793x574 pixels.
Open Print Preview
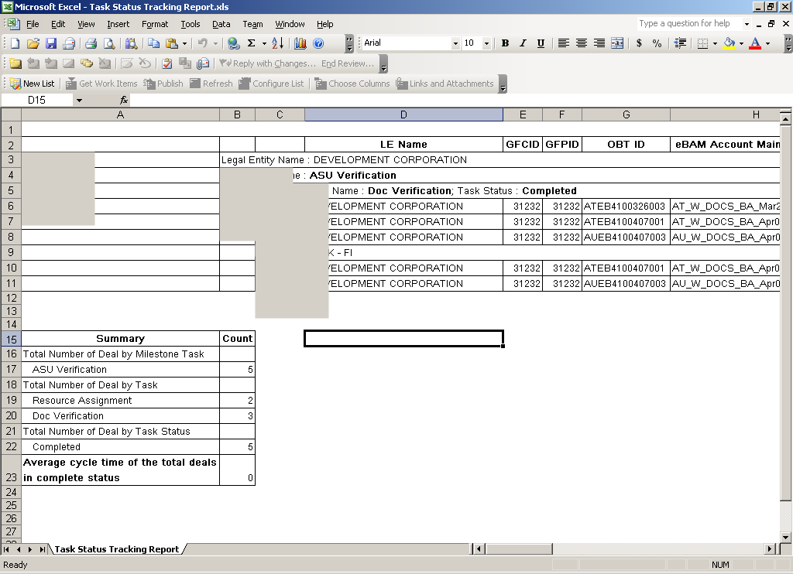click(x=108, y=43)
